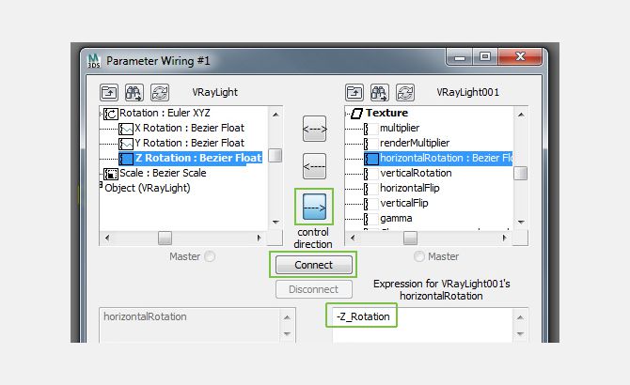Click the 3ds Max window title icon
The height and width of the screenshot is (385, 630).
[94, 60]
